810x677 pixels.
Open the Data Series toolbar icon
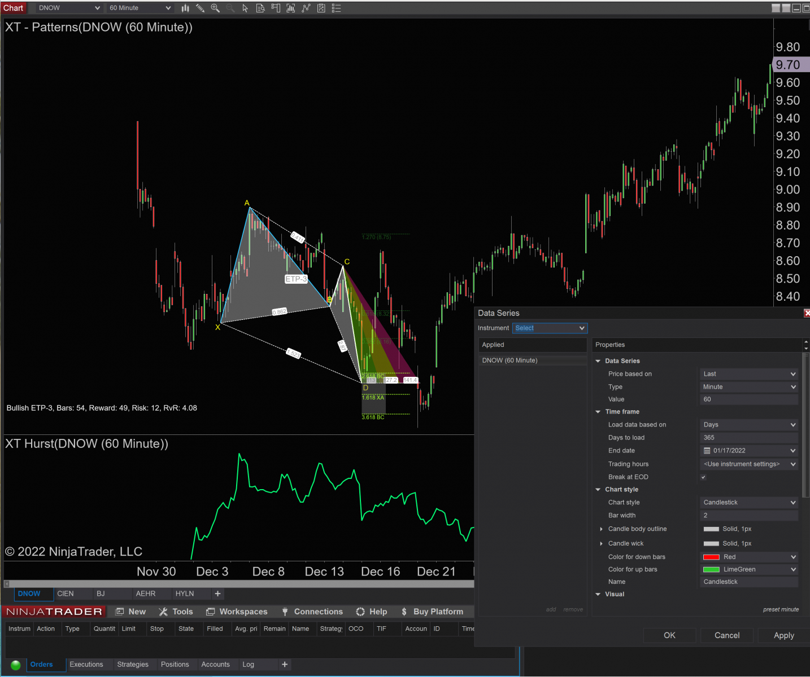(291, 8)
